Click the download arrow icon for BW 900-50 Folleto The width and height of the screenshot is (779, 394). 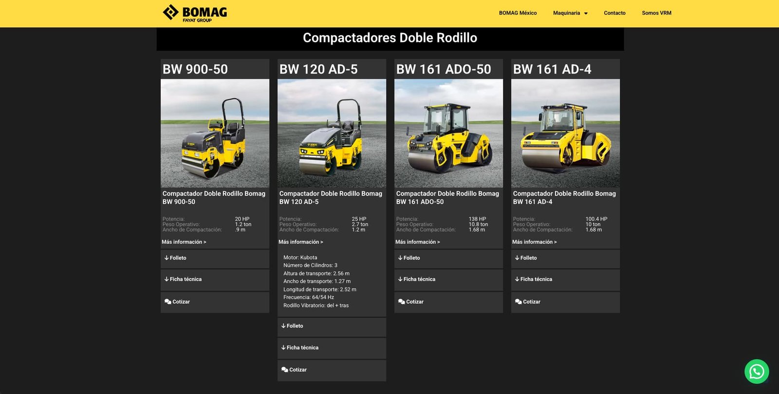(167, 258)
